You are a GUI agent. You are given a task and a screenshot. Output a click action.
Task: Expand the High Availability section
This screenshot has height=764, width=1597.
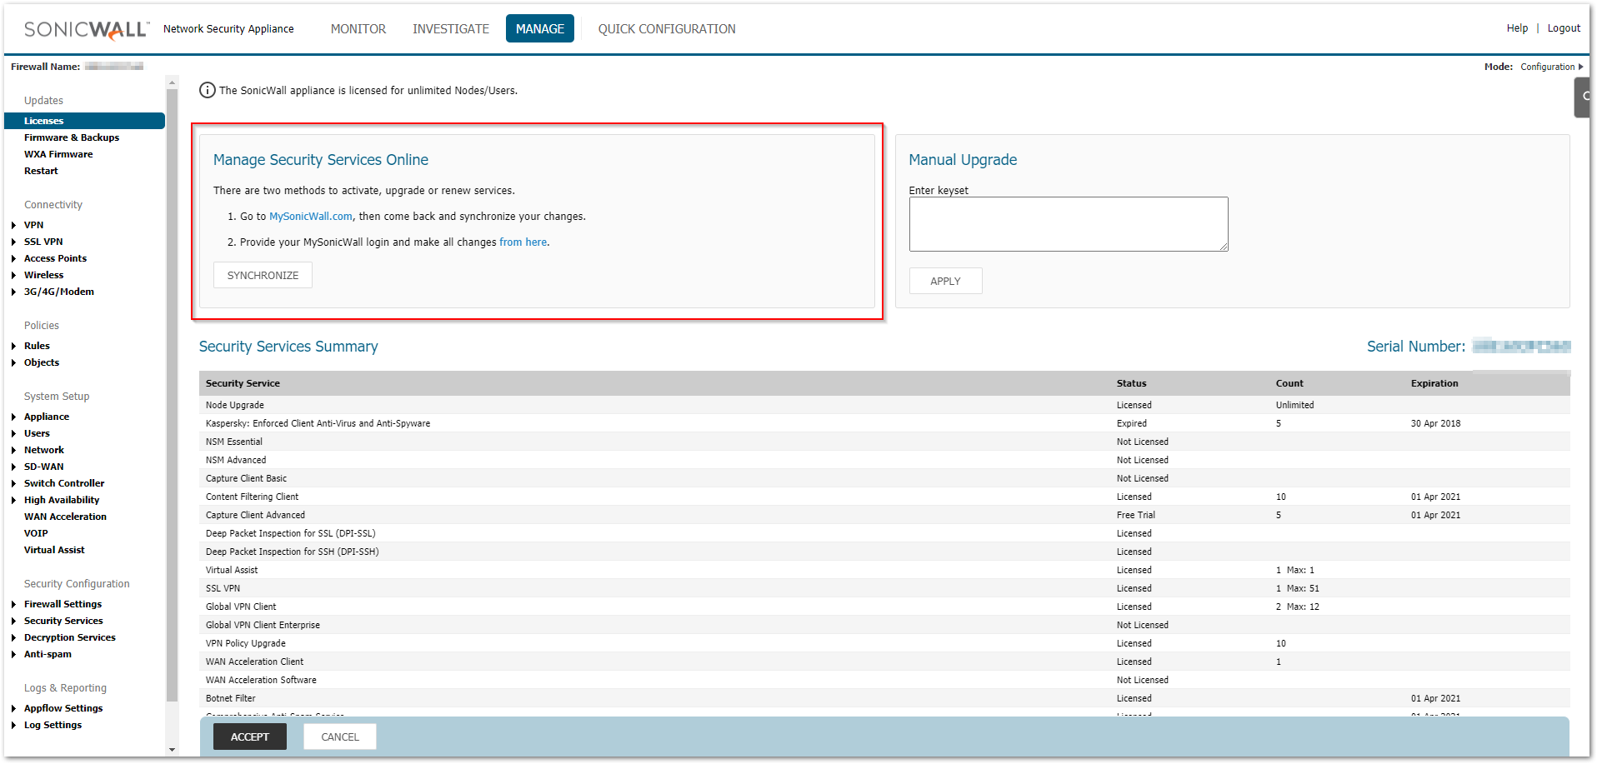click(x=14, y=500)
